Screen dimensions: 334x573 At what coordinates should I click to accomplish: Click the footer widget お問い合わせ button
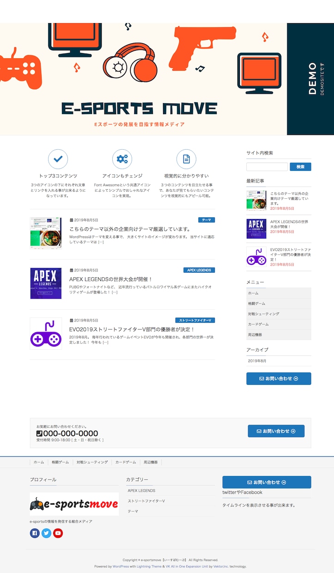click(267, 482)
